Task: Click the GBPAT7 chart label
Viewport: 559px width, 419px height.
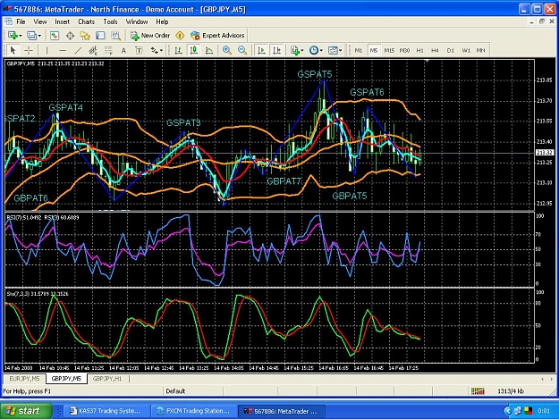Action: coord(284,181)
